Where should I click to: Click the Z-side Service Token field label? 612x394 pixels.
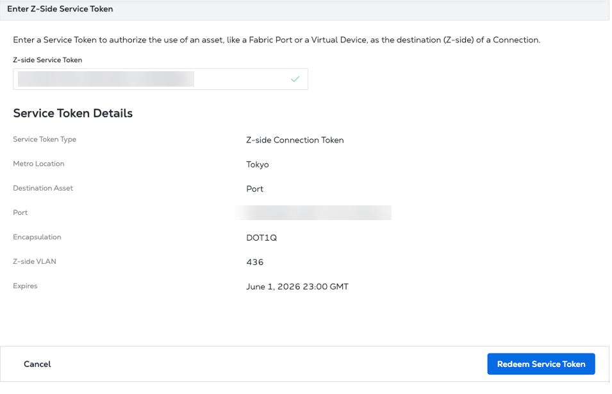coord(47,60)
